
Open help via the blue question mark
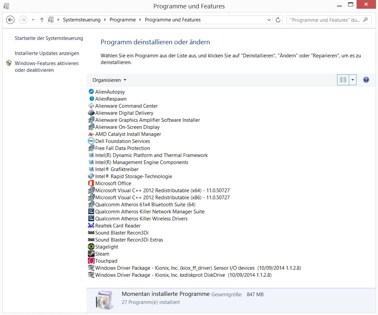[366, 80]
